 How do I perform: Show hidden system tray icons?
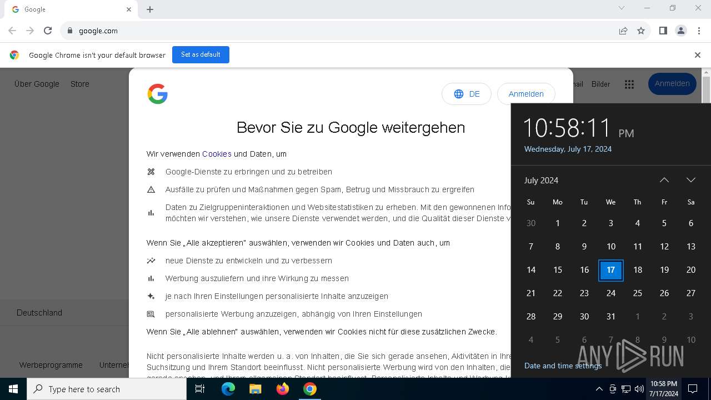[x=599, y=389]
